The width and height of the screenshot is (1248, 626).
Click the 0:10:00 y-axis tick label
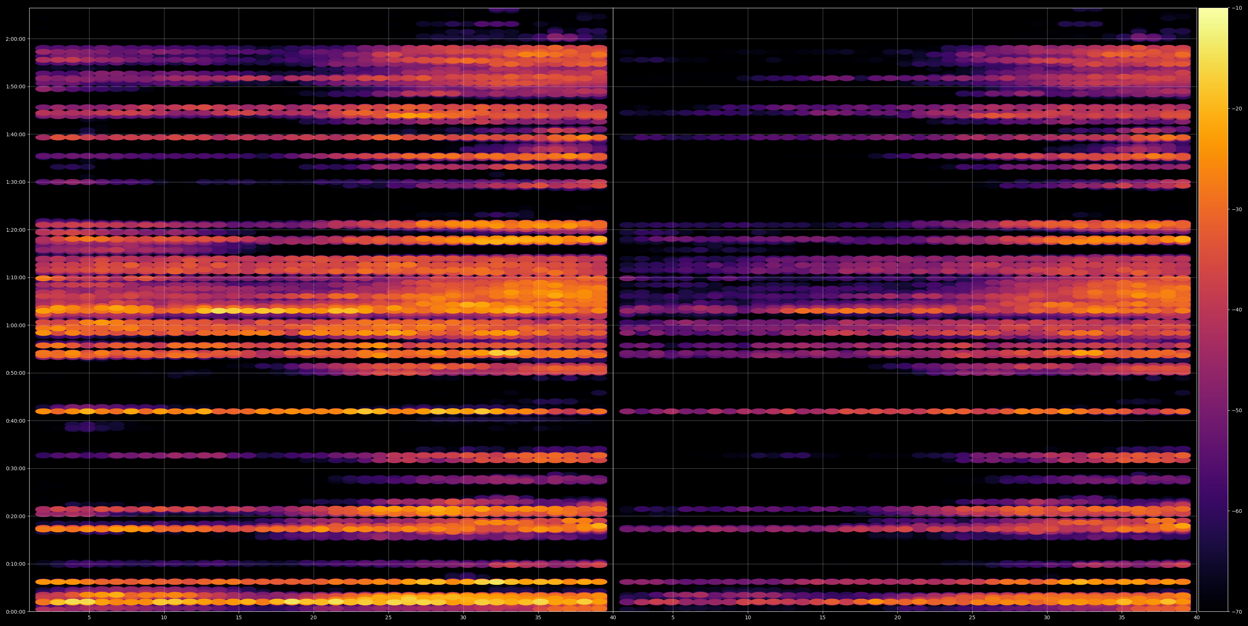tap(15, 563)
